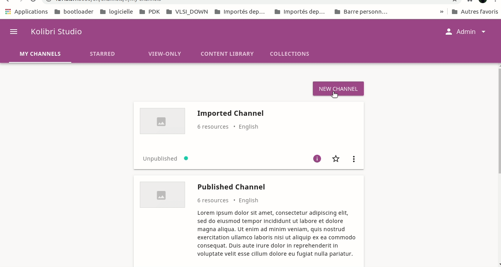Open the Autres favoris bookmark folder

[475, 12]
